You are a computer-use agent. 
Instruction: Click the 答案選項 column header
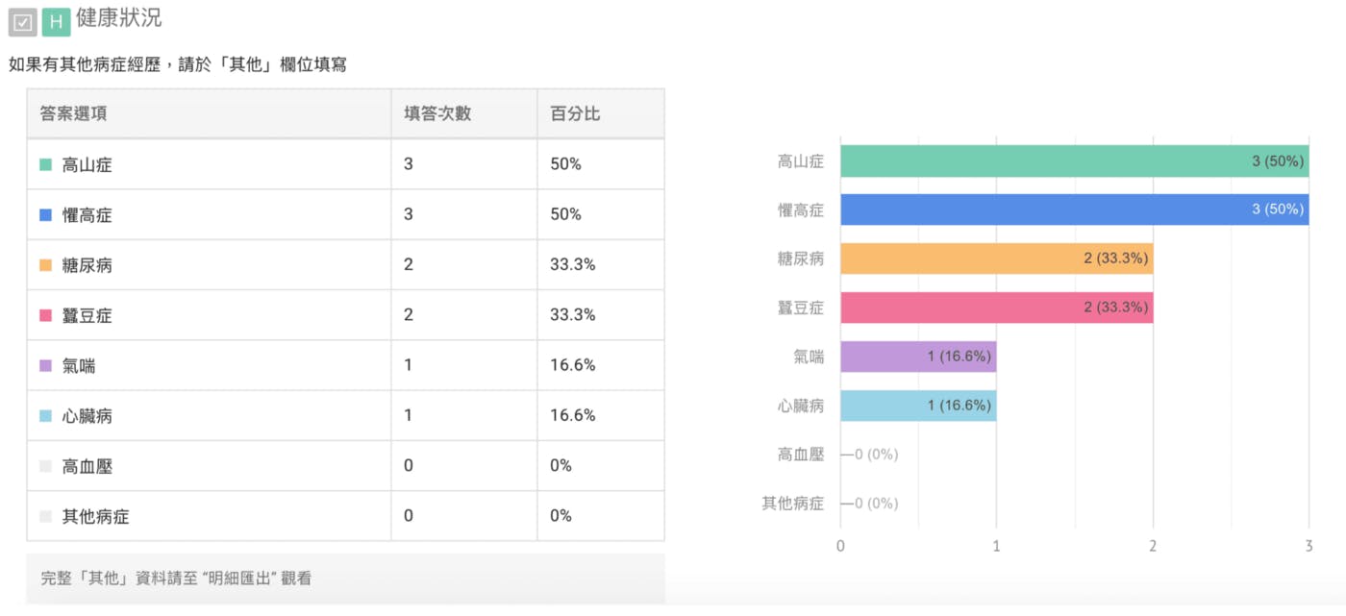74,113
